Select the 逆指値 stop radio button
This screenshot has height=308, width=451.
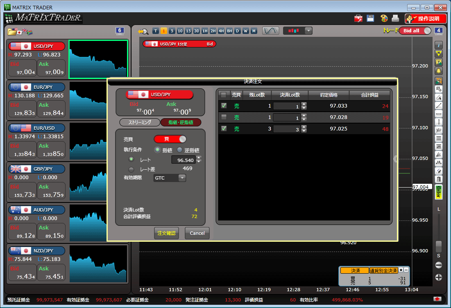[179, 150]
